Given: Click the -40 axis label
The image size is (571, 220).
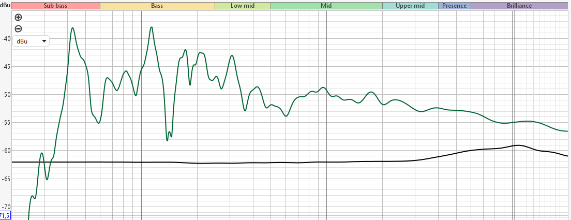Looking at the screenshot, I should point(7,39).
